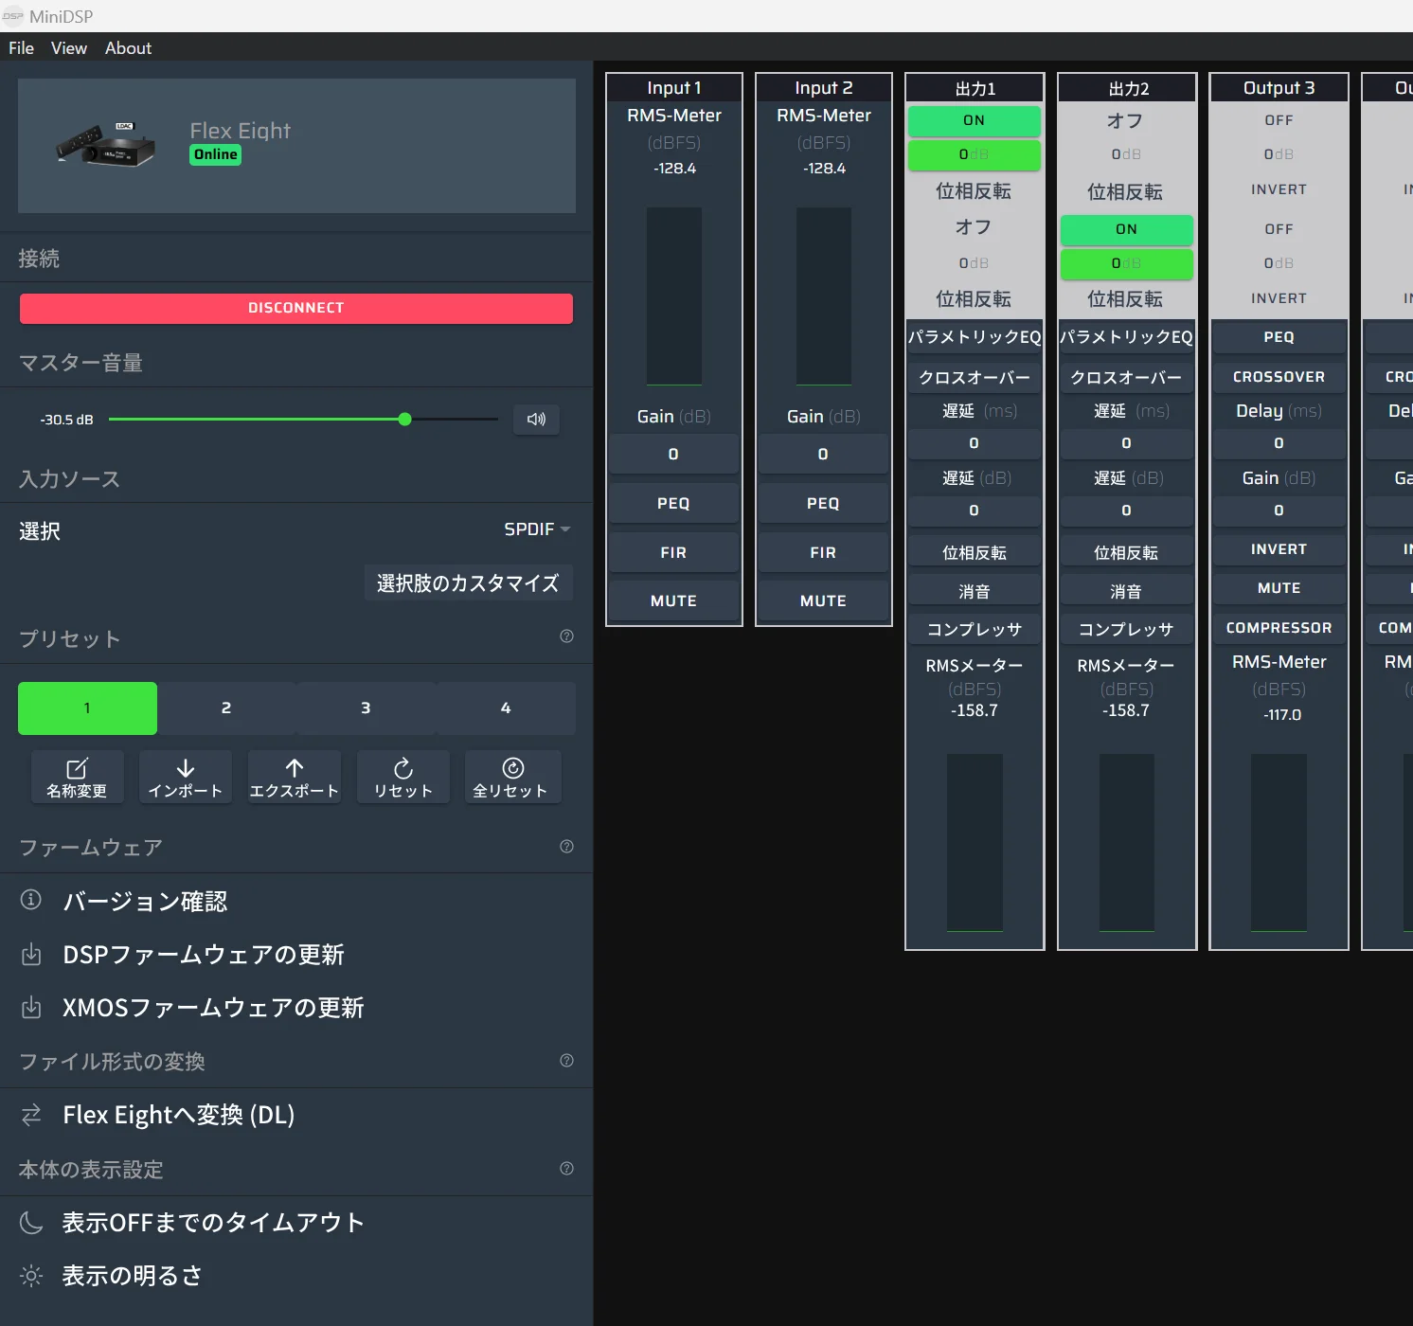Click 選択肢のカスタマイズ button

(x=468, y=583)
